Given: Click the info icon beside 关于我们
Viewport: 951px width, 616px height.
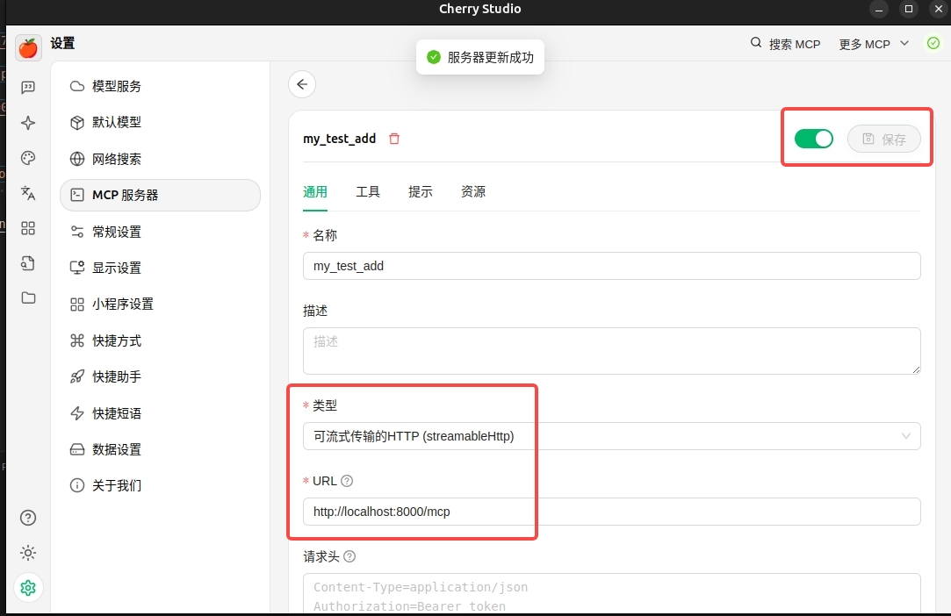Looking at the screenshot, I should point(77,485).
